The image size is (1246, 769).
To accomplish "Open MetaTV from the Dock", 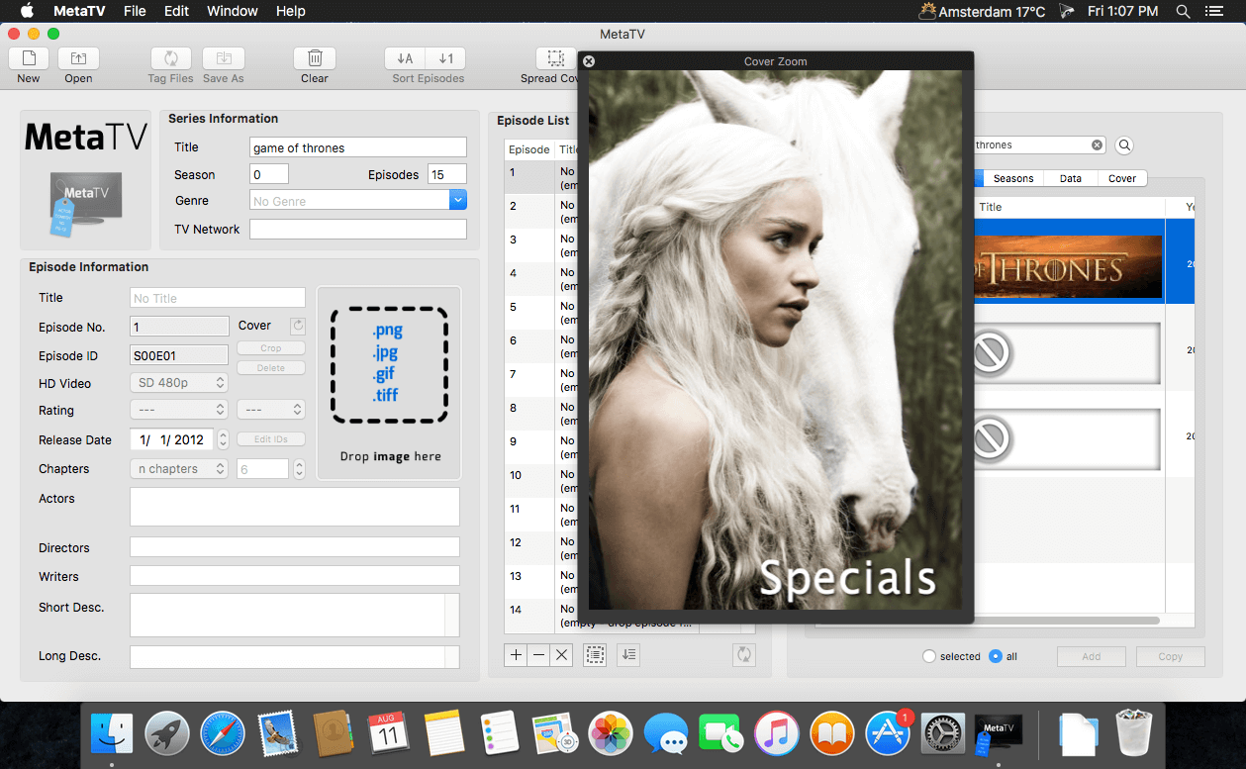I will pyautogui.click(x=997, y=734).
